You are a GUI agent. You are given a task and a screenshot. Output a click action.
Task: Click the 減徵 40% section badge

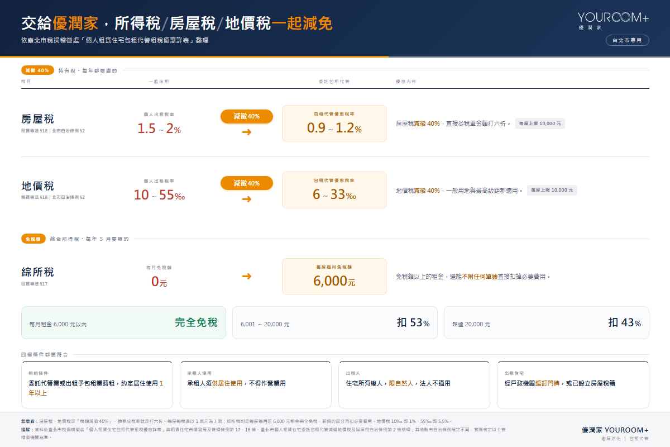point(37,70)
